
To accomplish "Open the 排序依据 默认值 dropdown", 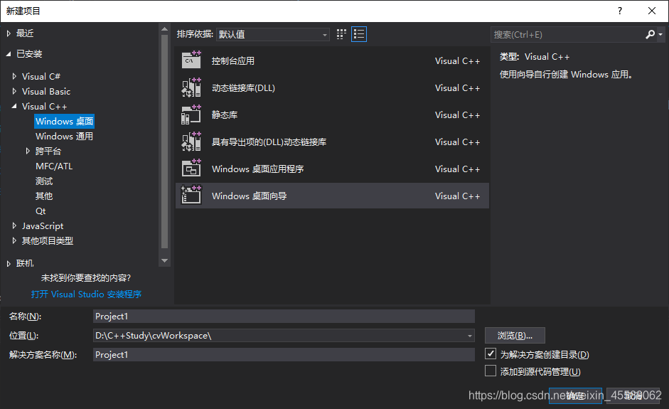I will tap(273, 34).
